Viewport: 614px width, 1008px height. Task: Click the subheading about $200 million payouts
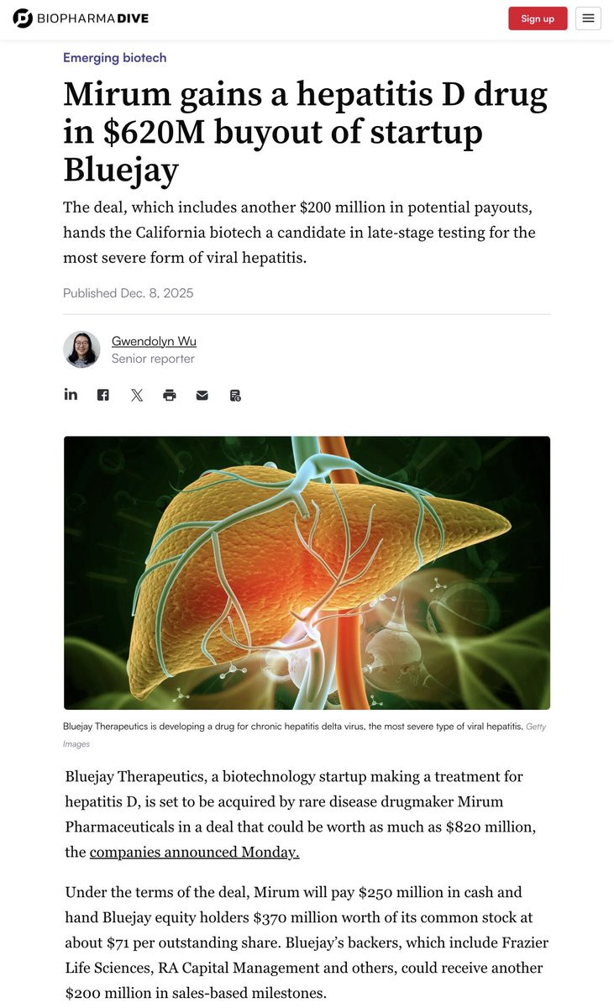(299, 233)
